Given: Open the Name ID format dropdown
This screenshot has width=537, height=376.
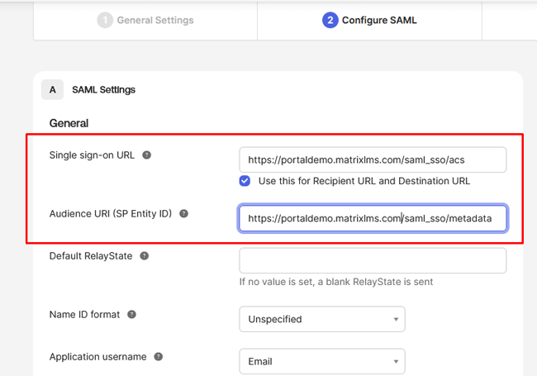Looking at the screenshot, I should 322,319.
